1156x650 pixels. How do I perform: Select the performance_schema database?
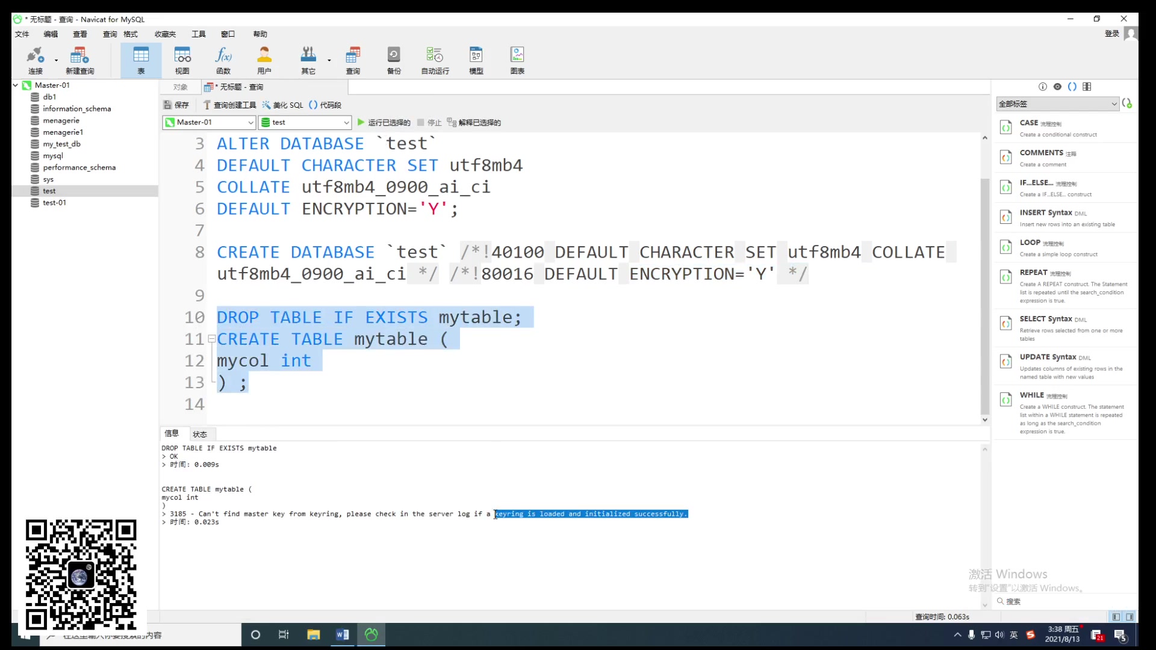click(79, 168)
